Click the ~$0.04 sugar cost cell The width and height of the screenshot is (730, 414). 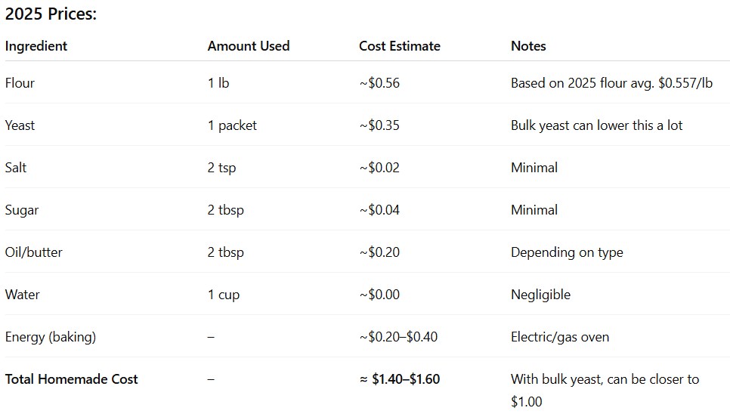click(x=379, y=210)
